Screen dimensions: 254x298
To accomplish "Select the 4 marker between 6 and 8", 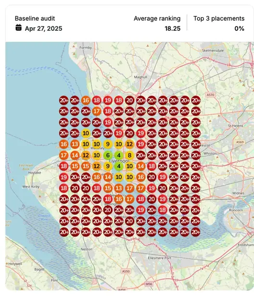I will 119,155.
